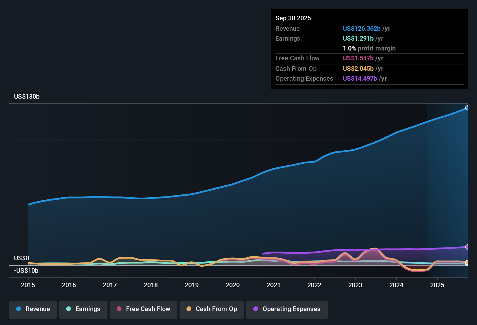477x325 pixels.
Task: Click the US$14.497b operating expenses value
Action: click(x=360, y=78)
